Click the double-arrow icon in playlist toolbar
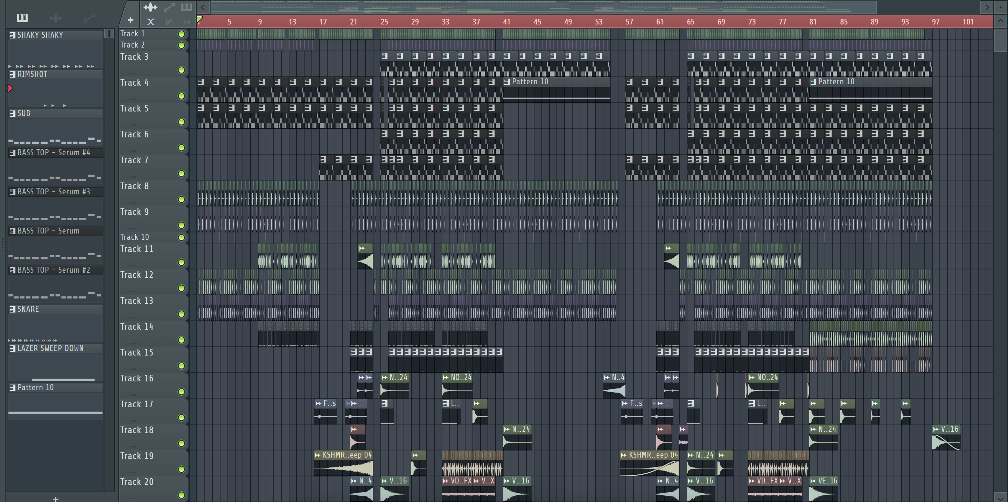Viewport: 1008px width, 502px height. click(186, 22)
